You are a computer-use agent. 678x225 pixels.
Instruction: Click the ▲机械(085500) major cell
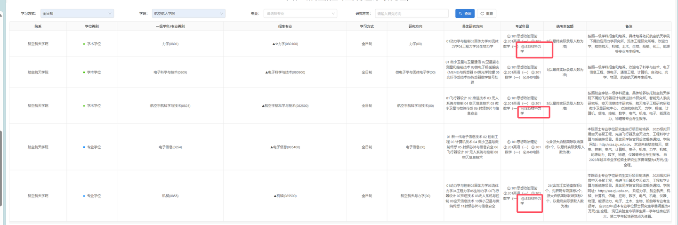[285, 196]
